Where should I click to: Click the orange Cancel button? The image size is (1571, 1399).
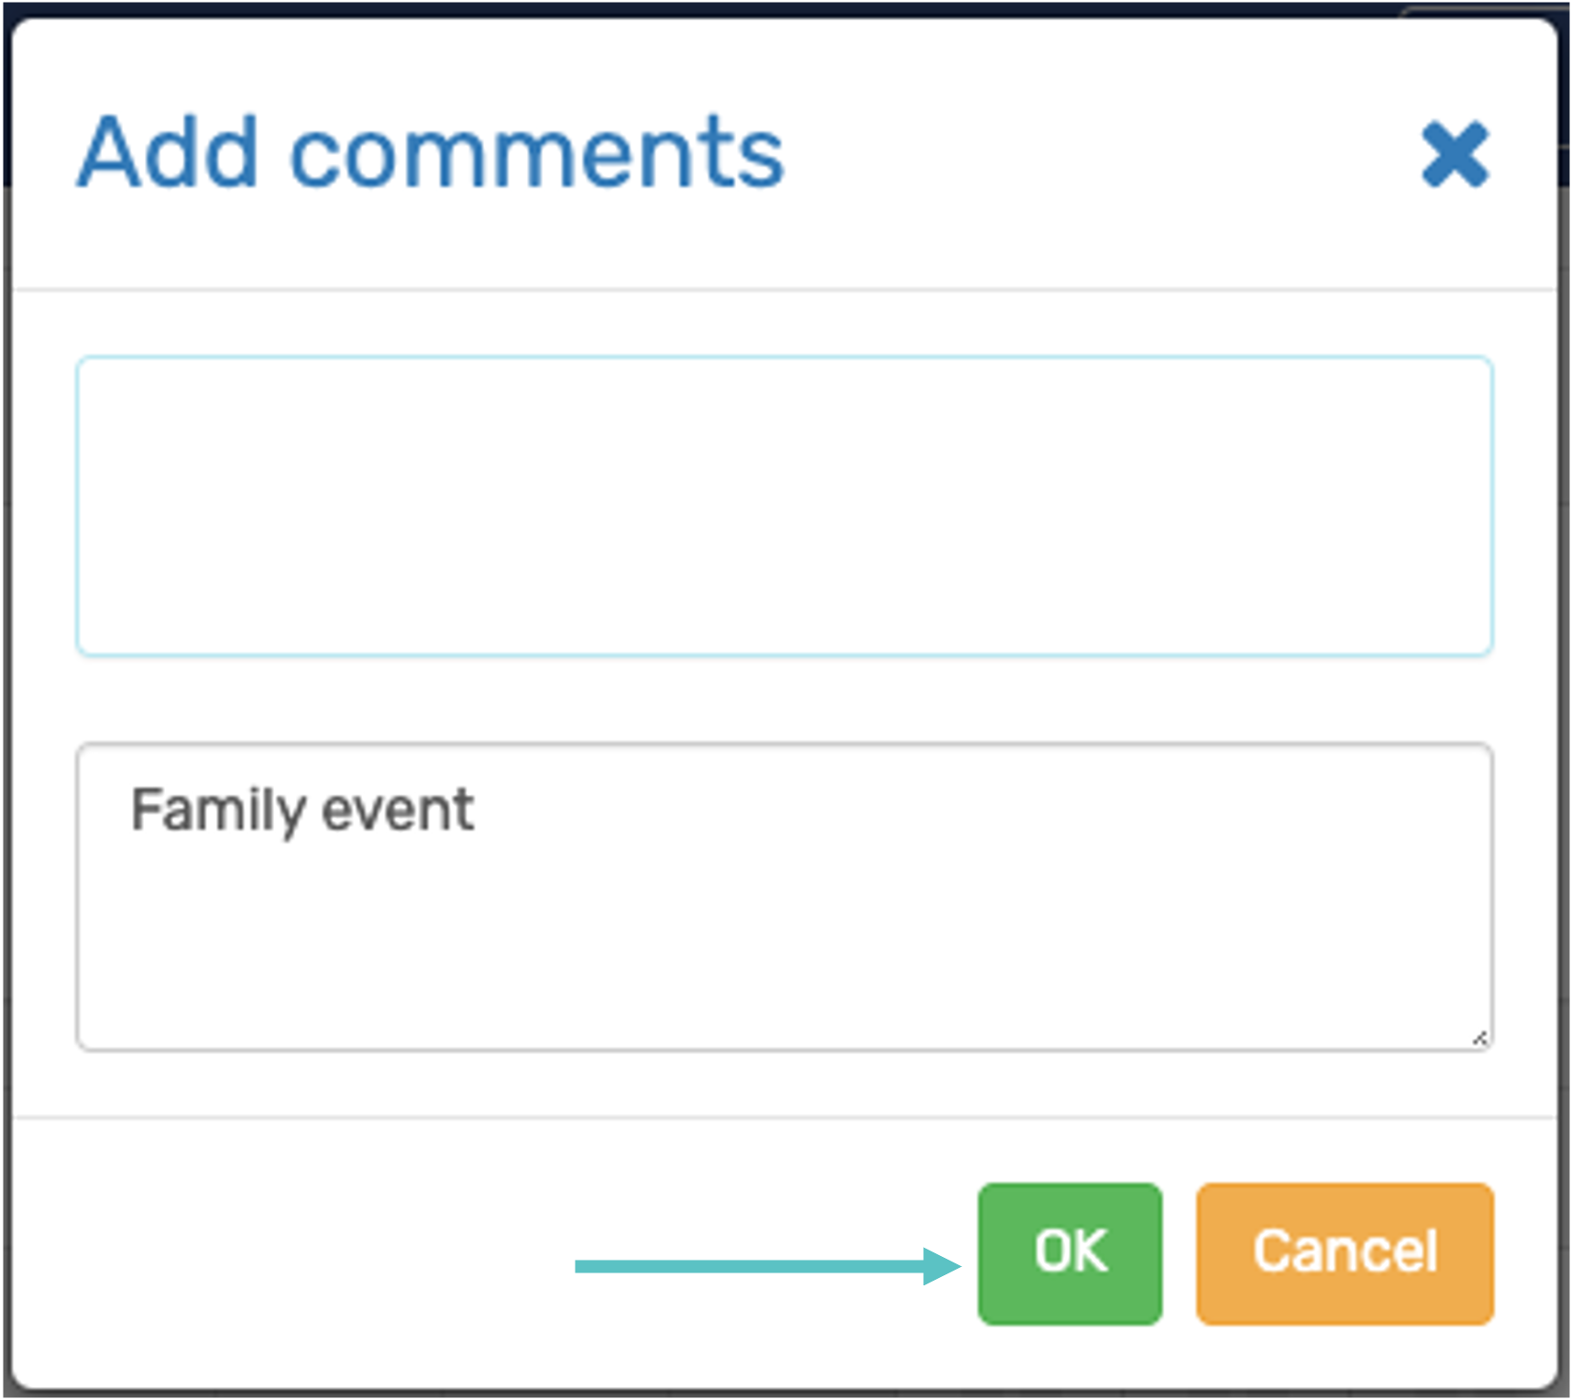1345,1253
